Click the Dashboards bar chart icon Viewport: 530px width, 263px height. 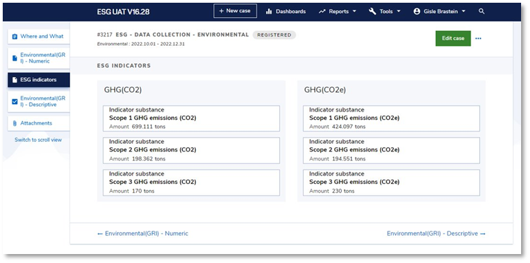[x=269, y=11]
